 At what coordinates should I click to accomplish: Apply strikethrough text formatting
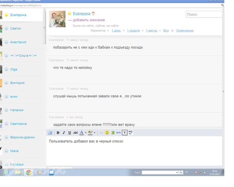pyautogui.click(x=76, y=132)
